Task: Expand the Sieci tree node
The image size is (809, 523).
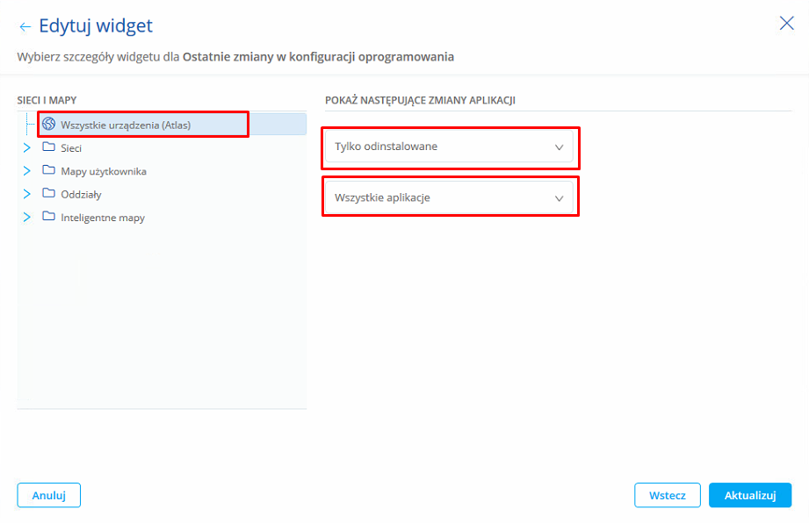Action: [x=26, y=148]
